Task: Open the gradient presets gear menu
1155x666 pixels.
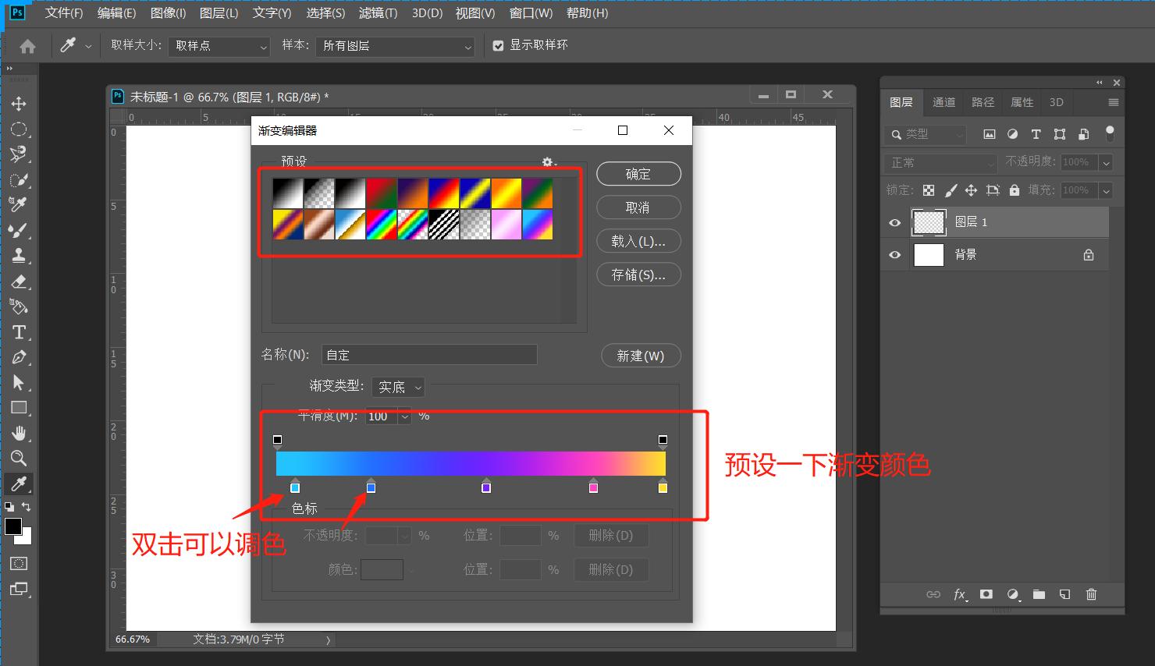Action: coord(549,161)
